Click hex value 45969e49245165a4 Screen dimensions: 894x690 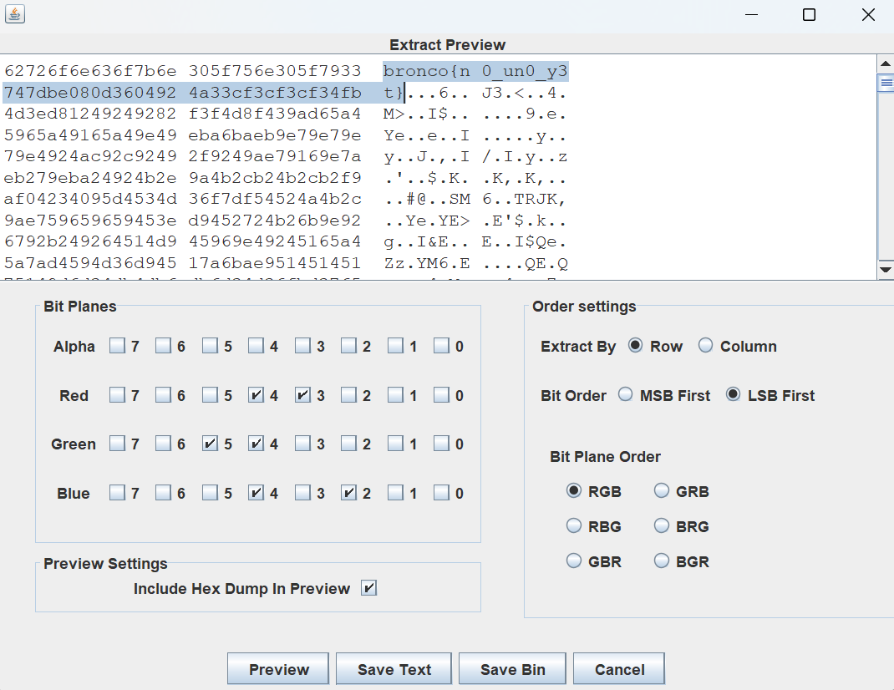click(275, 241)
